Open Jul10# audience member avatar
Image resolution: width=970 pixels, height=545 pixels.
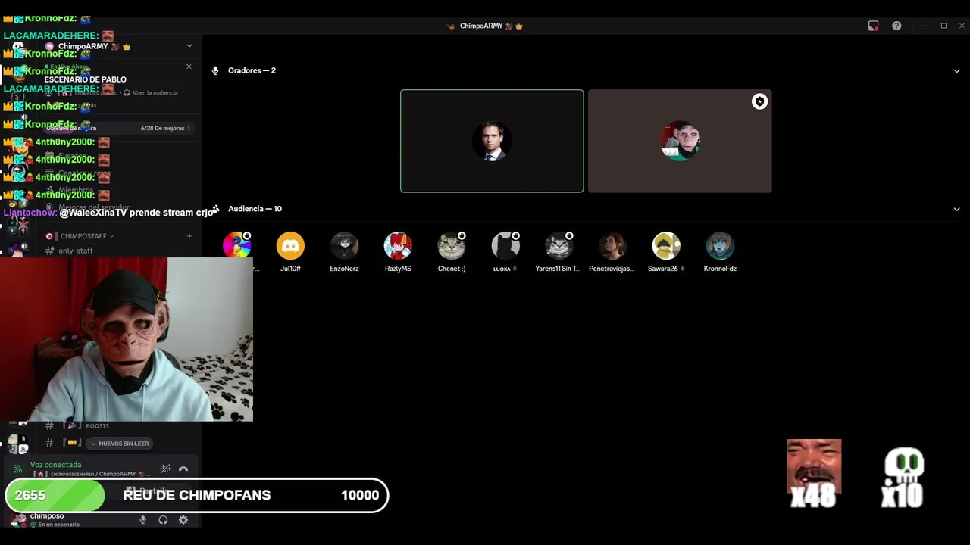(x=290, y=245)
